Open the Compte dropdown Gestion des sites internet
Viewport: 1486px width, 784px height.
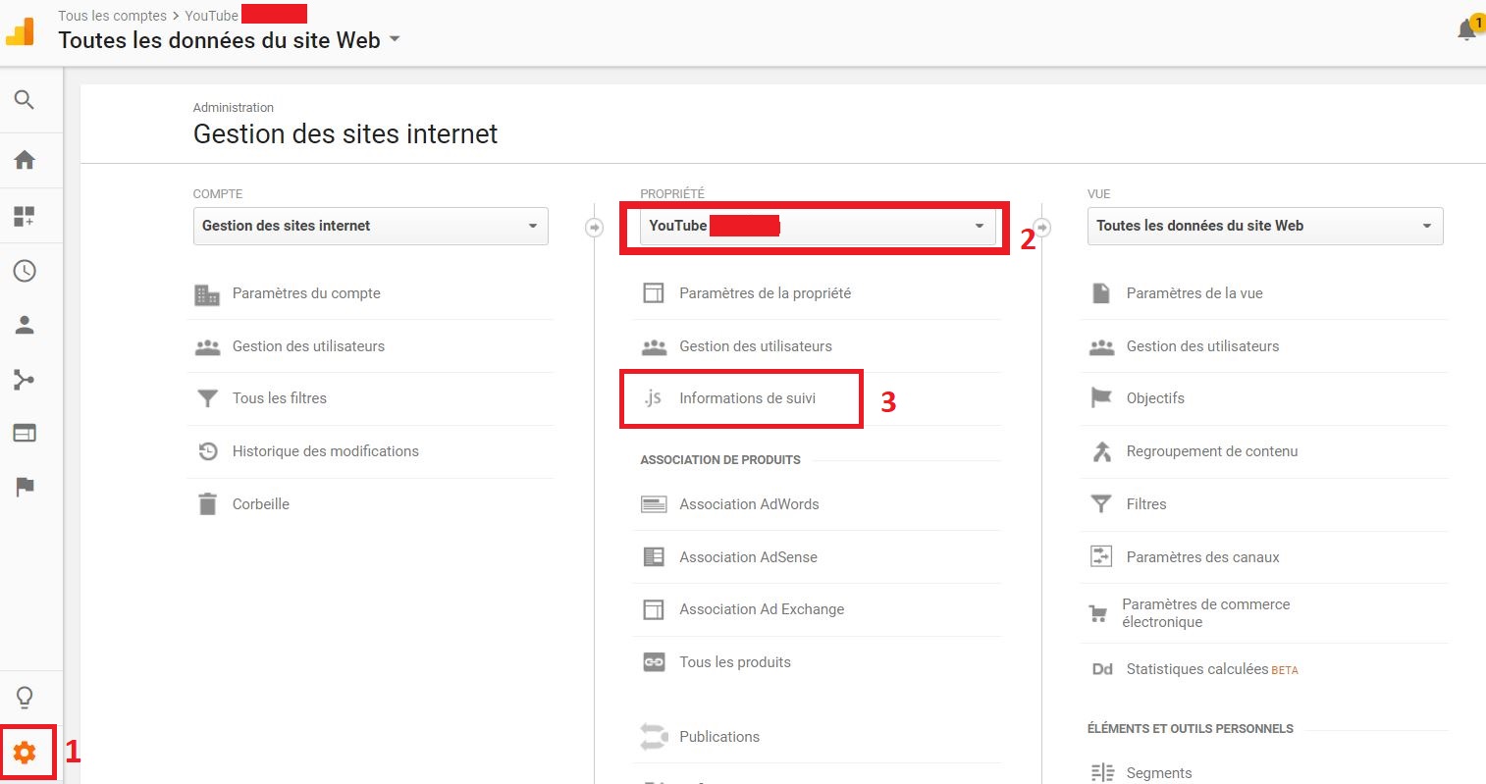point(371,226)
